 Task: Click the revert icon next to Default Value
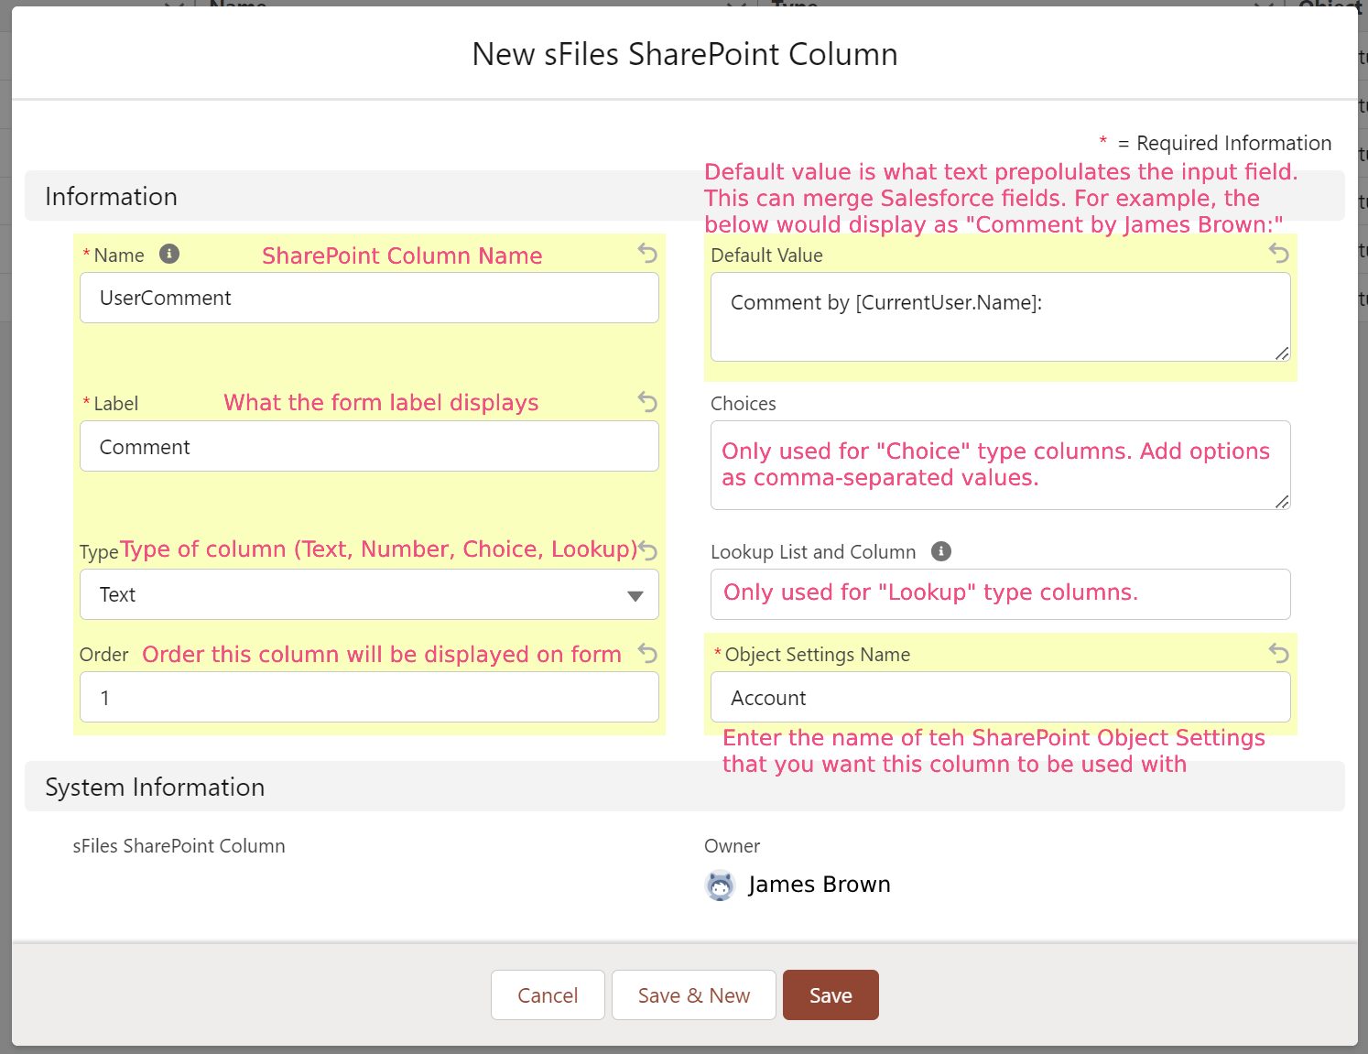tap(1278, 253)
